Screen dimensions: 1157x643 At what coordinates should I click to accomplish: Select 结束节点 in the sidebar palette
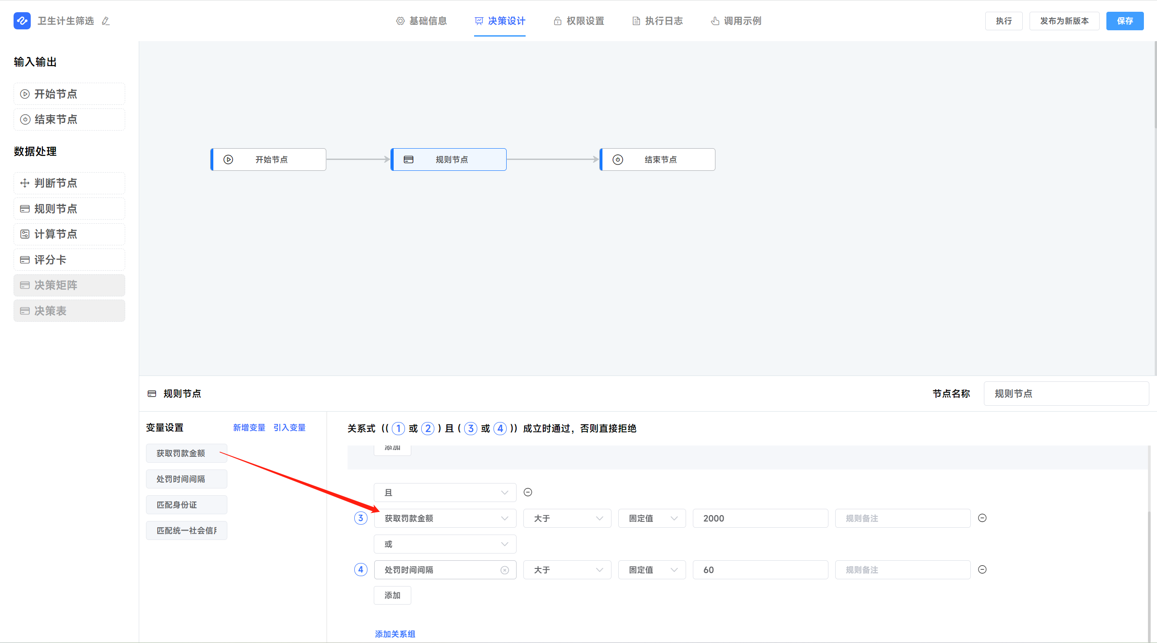(69, 119)
